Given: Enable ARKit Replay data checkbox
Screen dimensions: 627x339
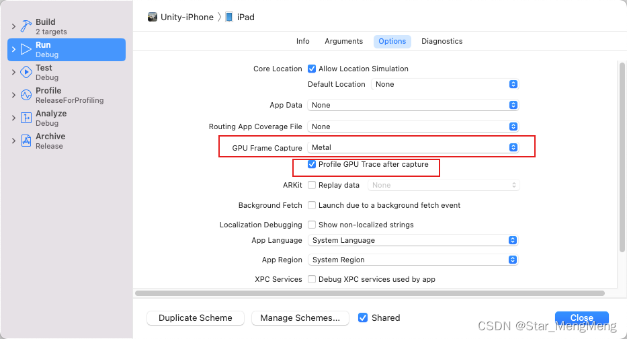Looking at the screenshot, I should (312, 185).
